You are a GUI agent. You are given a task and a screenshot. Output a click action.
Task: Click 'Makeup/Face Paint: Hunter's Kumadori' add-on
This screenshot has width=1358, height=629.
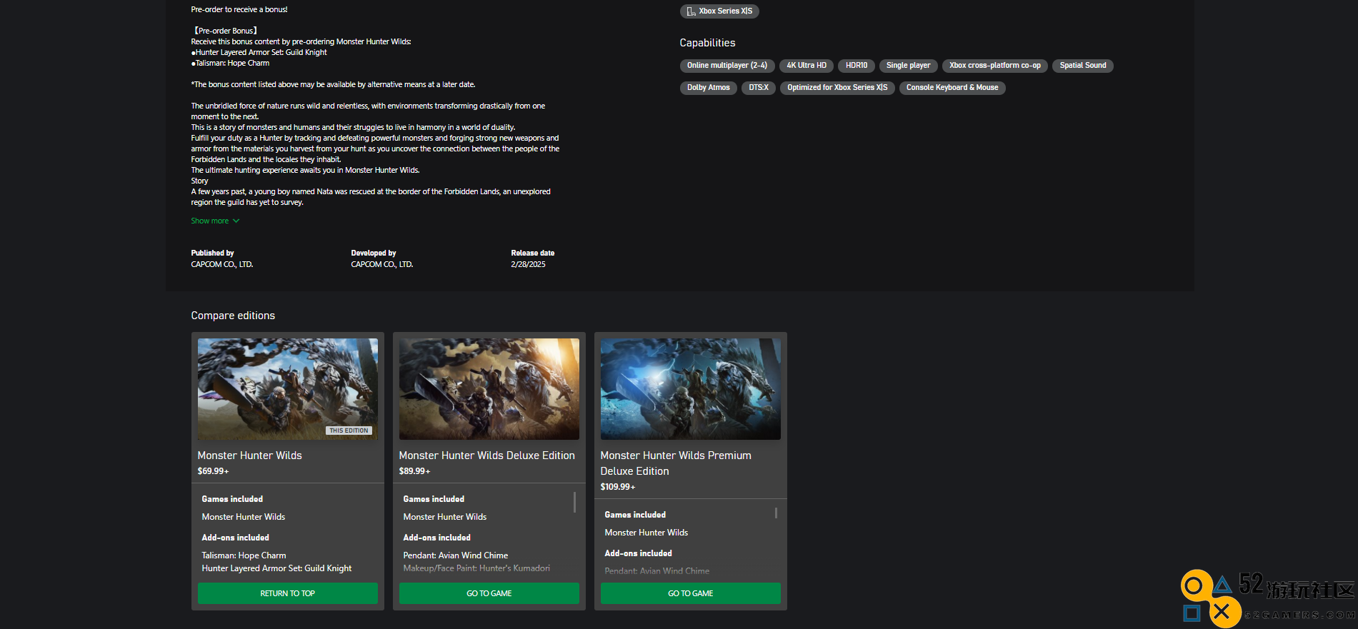476,568
